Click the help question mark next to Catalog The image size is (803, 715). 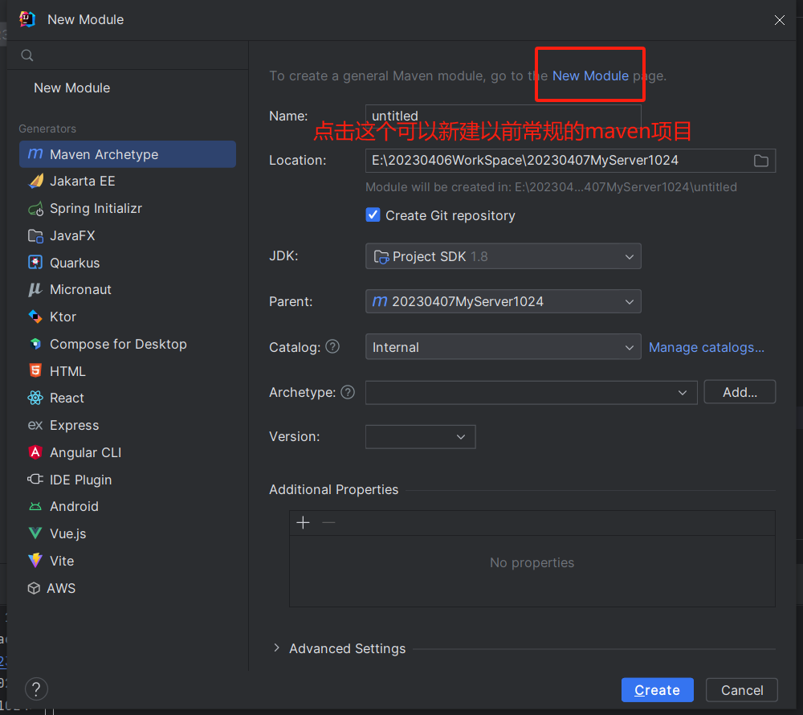click(x=332, y=347)
